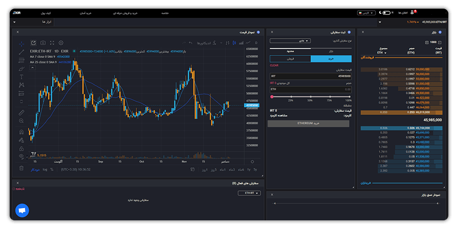Toggle the percent (%) scale option

(x=52, y=169)
